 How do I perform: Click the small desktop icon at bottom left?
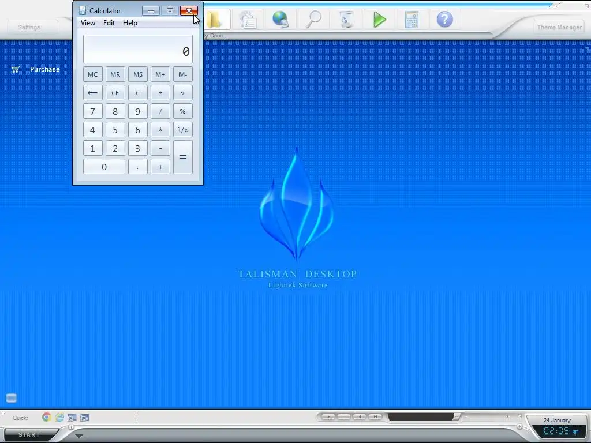click(12, 398)
